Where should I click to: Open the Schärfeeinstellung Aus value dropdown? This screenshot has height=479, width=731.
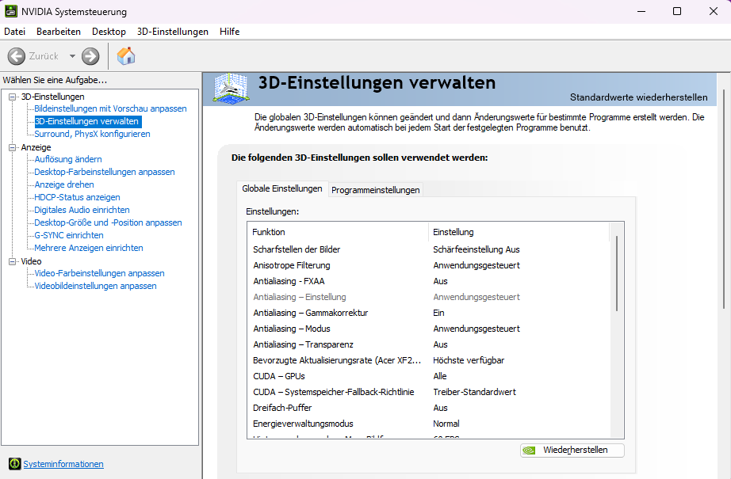[476, 249]
